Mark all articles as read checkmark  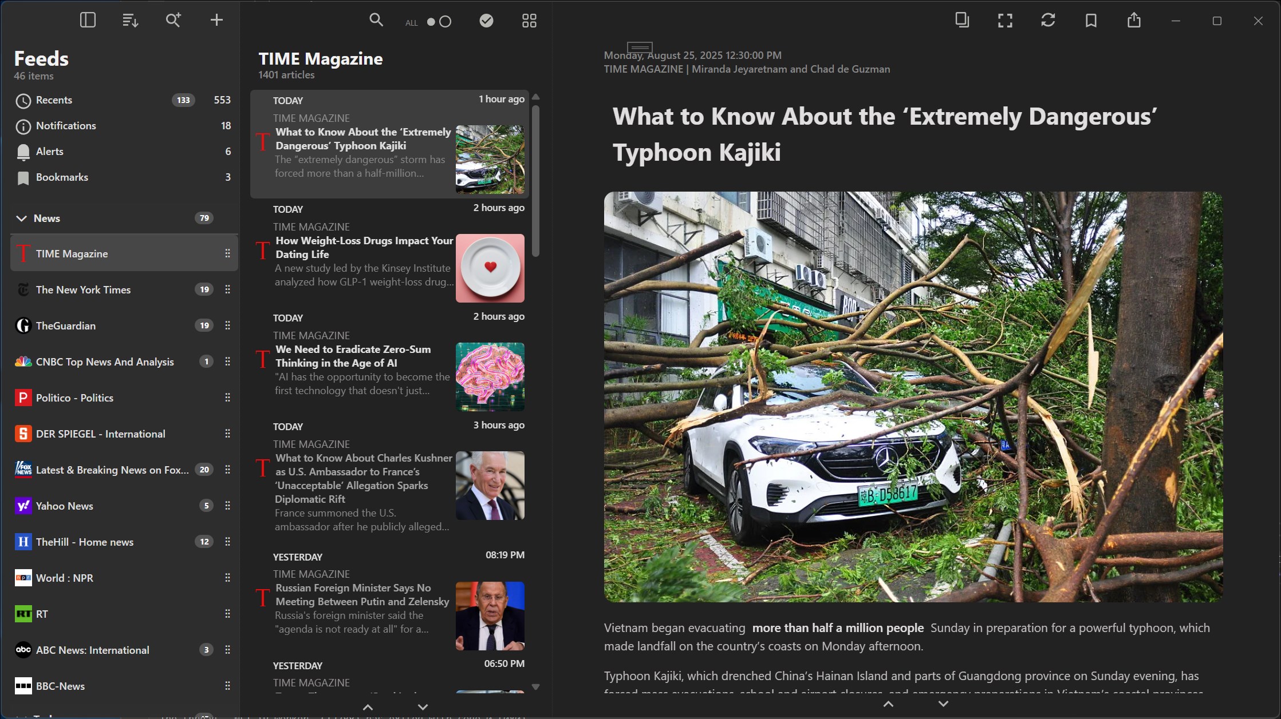point(486,21)
